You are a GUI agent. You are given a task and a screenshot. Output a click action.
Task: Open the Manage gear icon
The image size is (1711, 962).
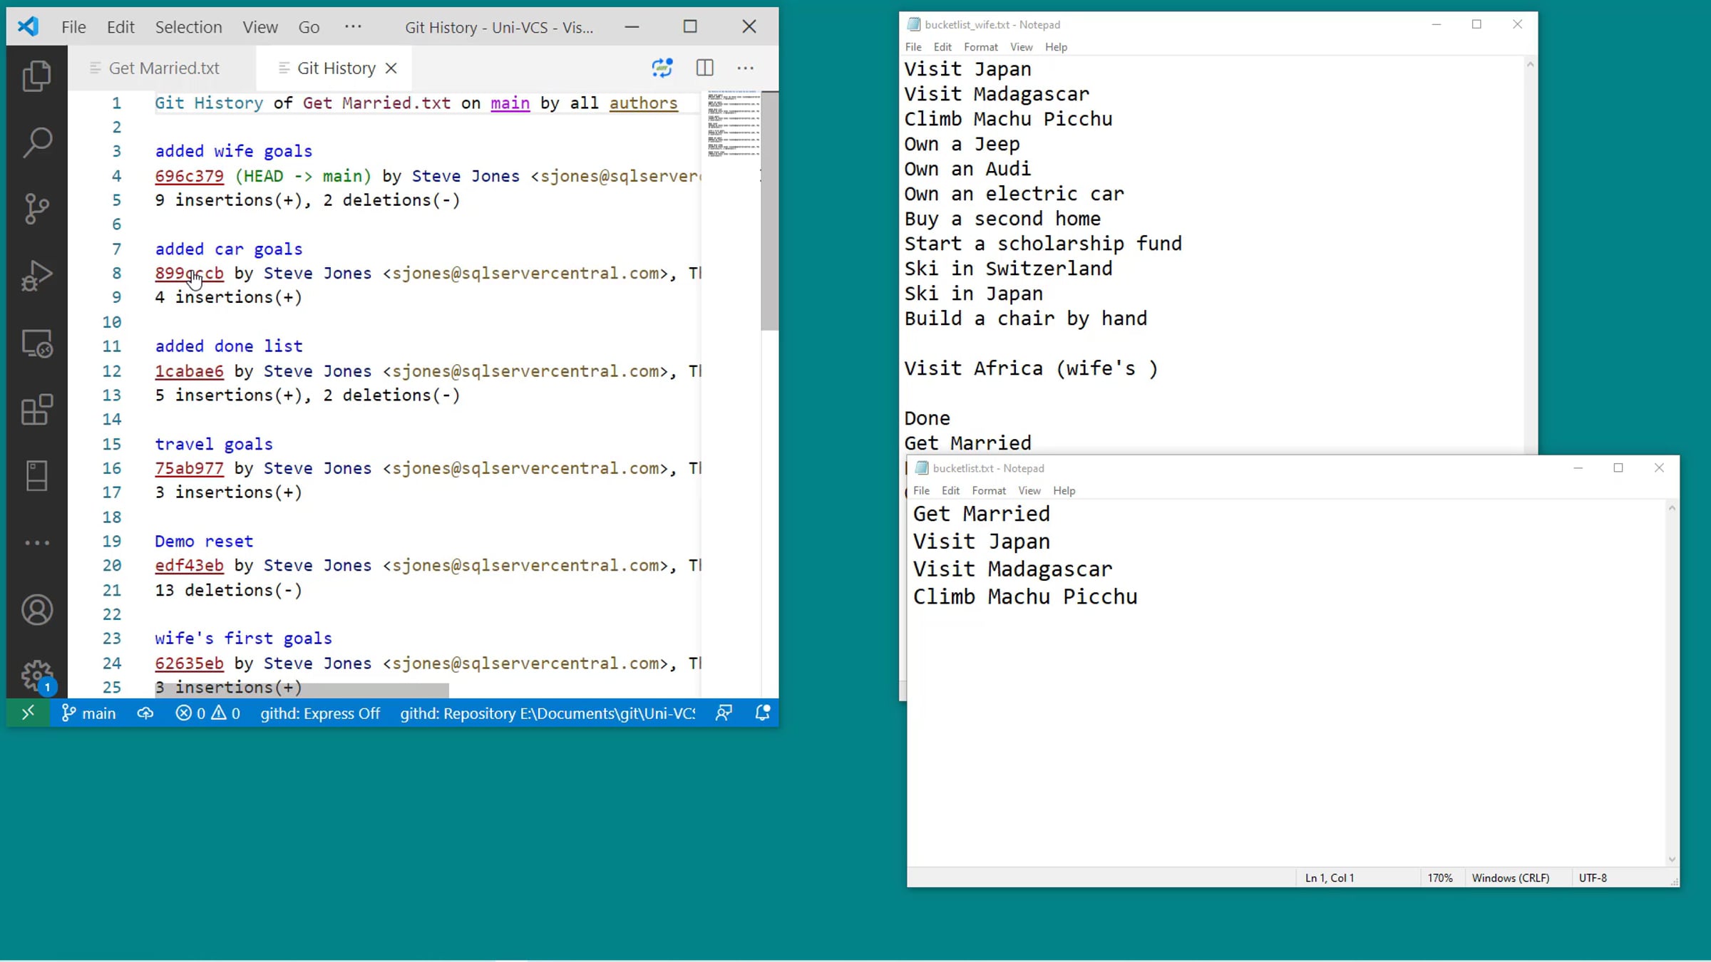(x=36, y=674)
